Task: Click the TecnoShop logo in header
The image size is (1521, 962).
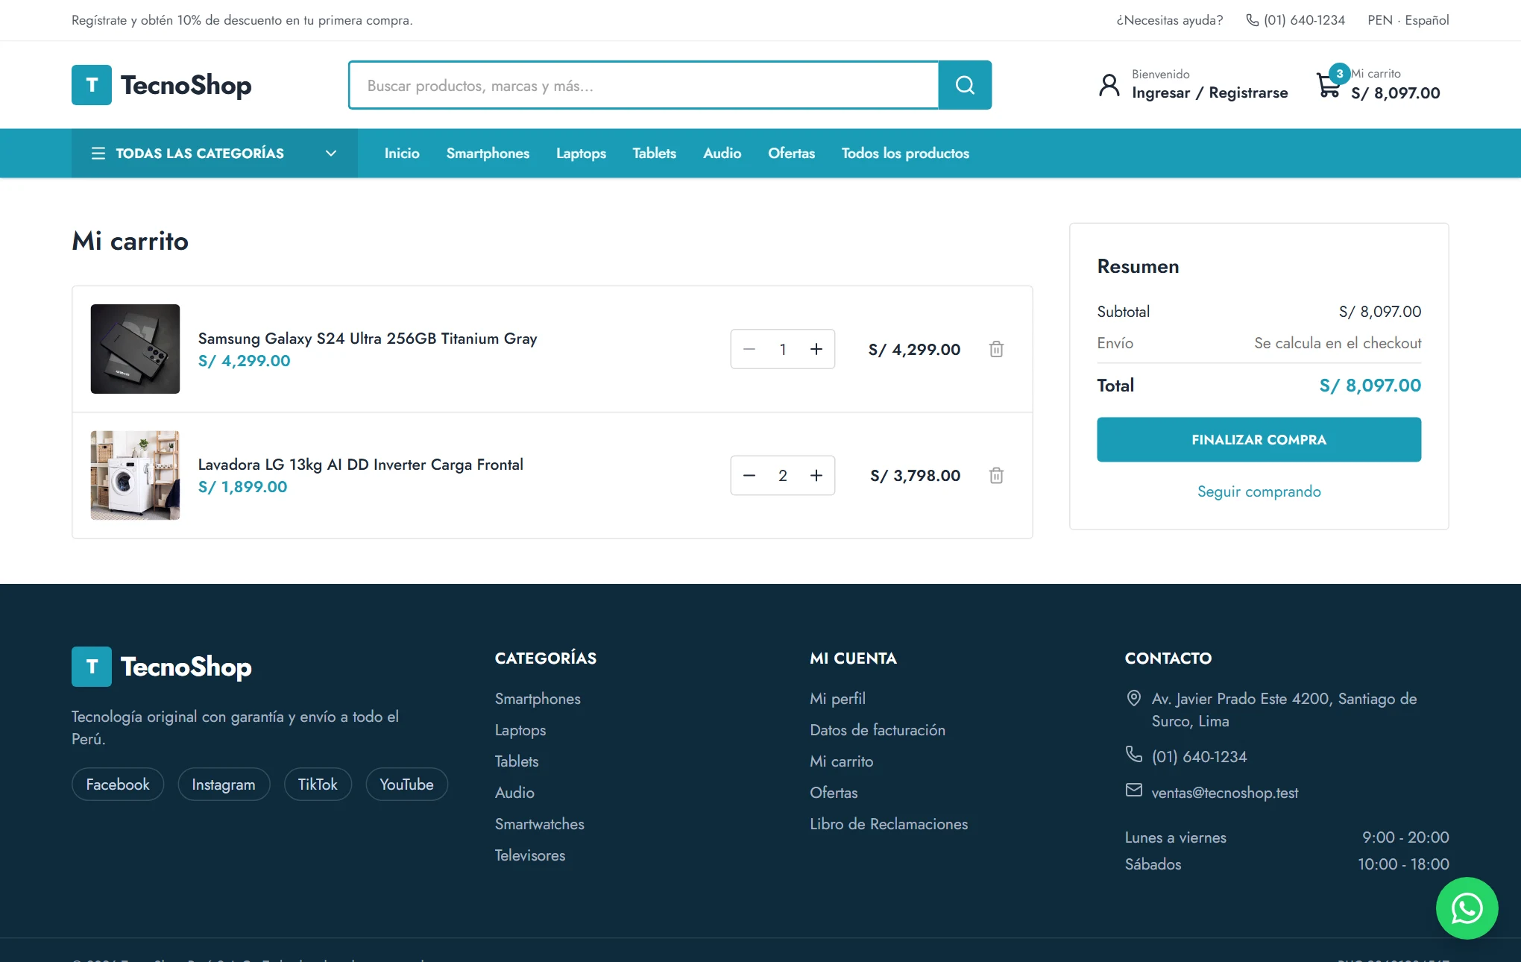Action: (162, 85)
